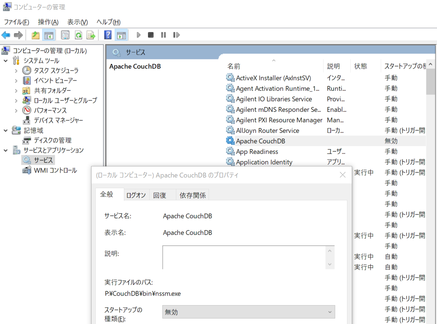Click the Back arrow toolbar icon
This screenshot has height=324, width=437.
pyautogui.click(x=6, y=35)
